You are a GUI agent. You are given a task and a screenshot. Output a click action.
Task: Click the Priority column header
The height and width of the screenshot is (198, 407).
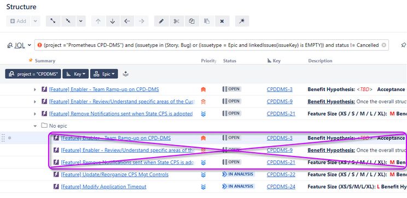pos(208,61)
